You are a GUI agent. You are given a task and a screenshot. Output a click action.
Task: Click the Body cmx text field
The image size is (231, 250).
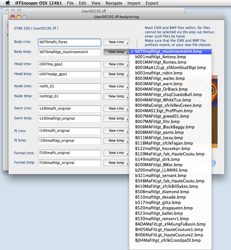(70, 42)
